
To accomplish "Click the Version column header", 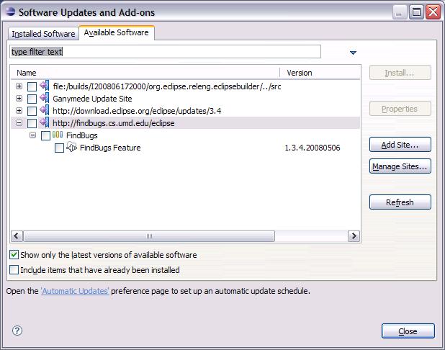I will (320, 73).
